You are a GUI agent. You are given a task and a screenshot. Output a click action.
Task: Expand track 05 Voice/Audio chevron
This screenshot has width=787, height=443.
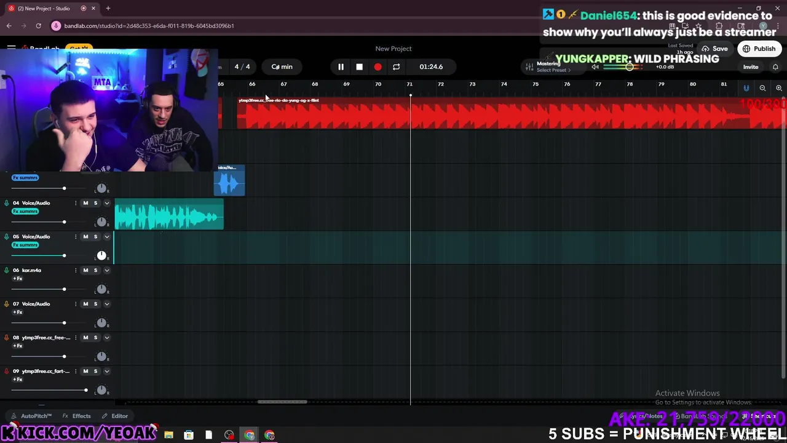click(x=106, y=237)
